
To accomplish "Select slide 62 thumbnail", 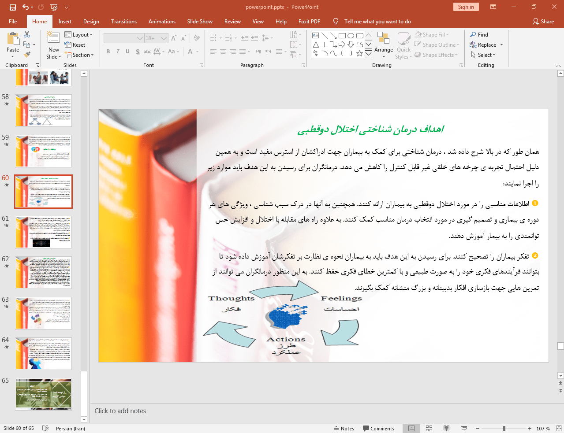I will (43, 273).
